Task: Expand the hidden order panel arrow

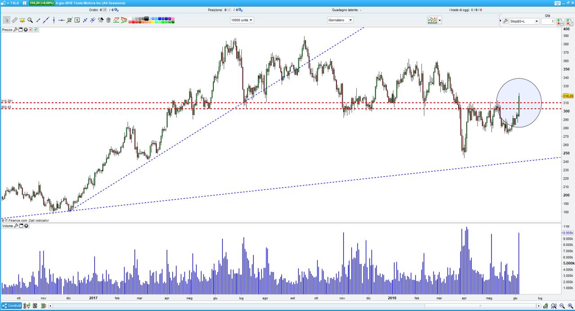Action: 500,21
